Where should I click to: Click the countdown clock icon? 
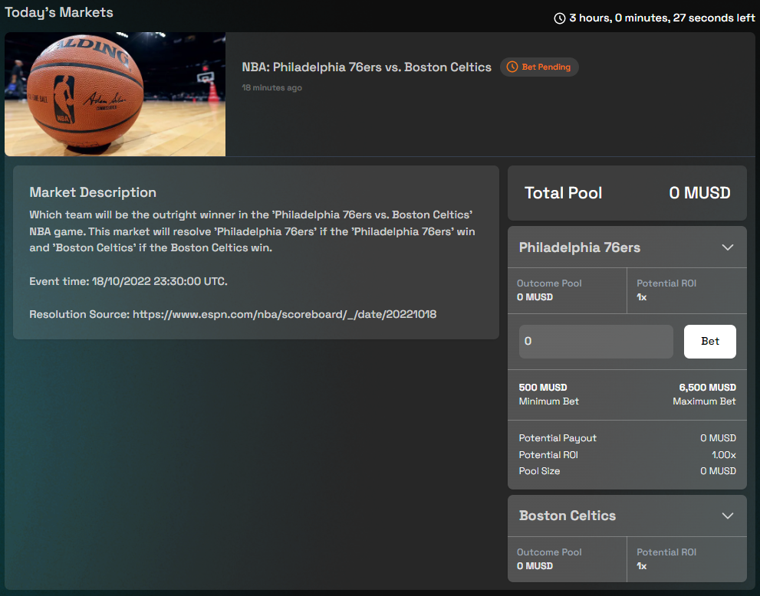point(560,18)
